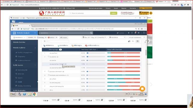Viewport: 193px width, 108px height.
Task: Open the Бесплатная доставка link
Action: point(96,8)
